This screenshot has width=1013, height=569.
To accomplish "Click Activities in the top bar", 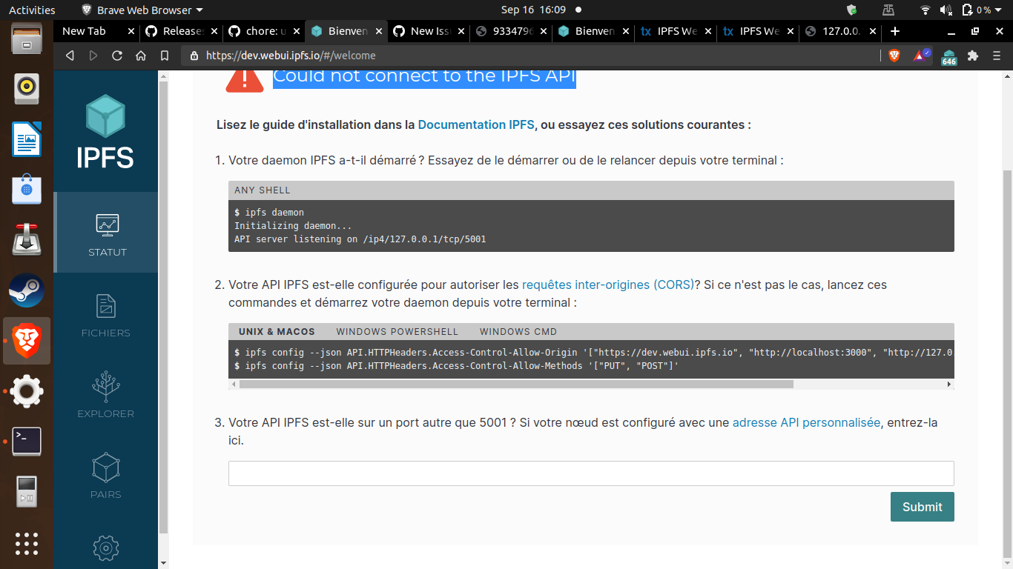I will tap(32, 10).
